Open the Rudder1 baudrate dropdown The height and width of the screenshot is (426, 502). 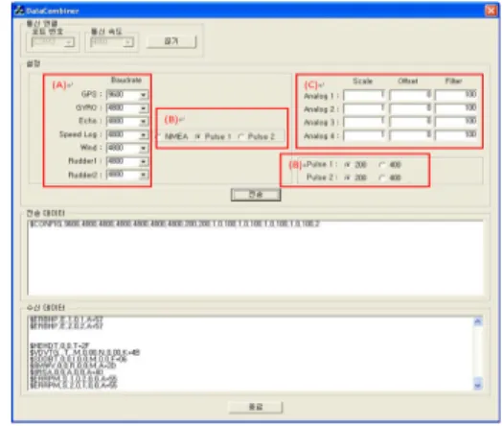[x=144, y=161]
